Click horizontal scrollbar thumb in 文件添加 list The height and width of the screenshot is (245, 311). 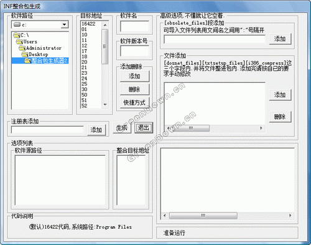tap(191, 128)
